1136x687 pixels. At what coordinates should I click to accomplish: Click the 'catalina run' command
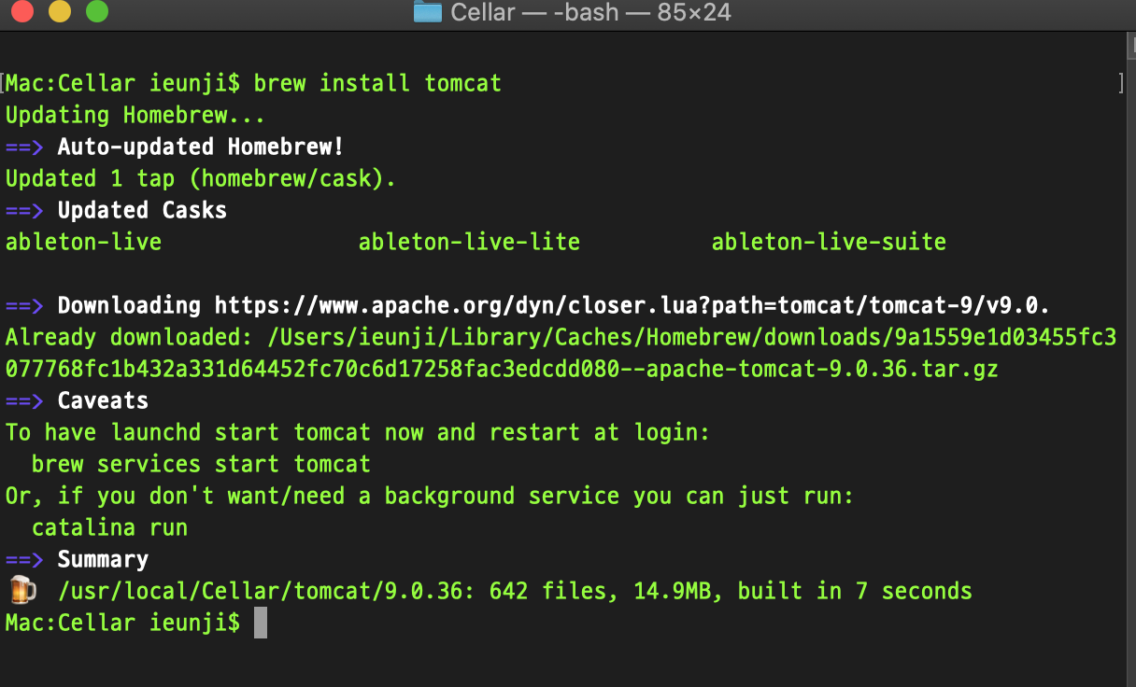pyautogui.click(x=109, y=527)
